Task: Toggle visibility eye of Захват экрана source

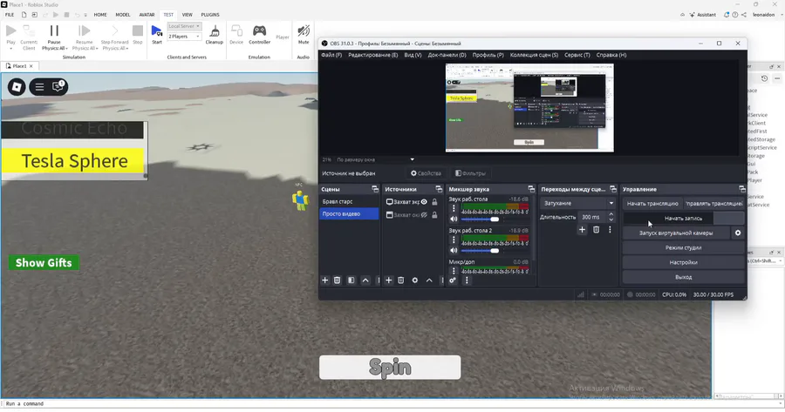Action: (x=424, y=202)
